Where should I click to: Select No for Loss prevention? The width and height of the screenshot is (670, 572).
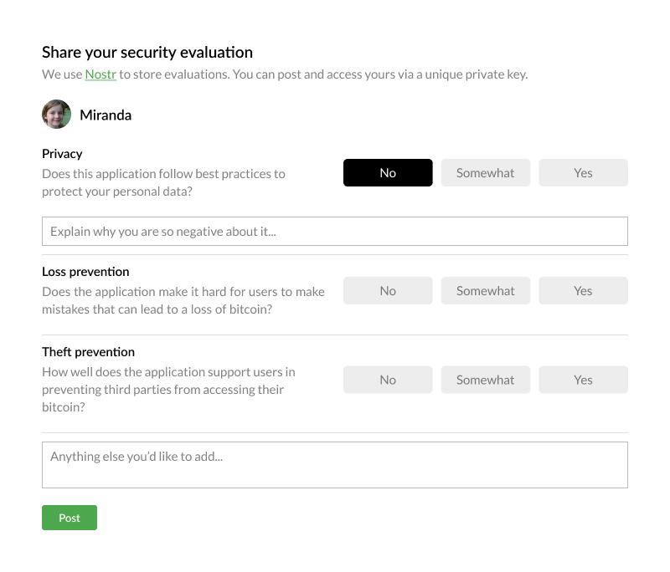pos(387,290)
